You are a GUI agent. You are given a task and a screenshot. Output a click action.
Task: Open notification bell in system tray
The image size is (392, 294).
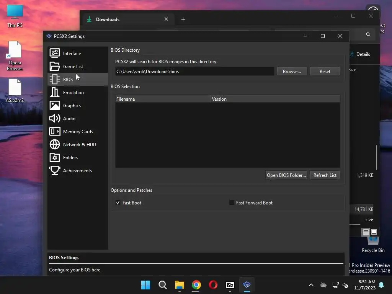coord(382,285)
